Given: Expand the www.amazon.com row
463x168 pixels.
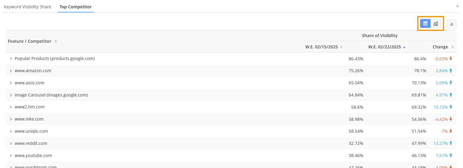Looking at the screenshot, I should tap(11, 71).
